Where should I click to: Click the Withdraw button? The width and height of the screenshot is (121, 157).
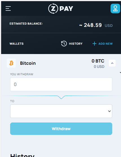(61, 129)
